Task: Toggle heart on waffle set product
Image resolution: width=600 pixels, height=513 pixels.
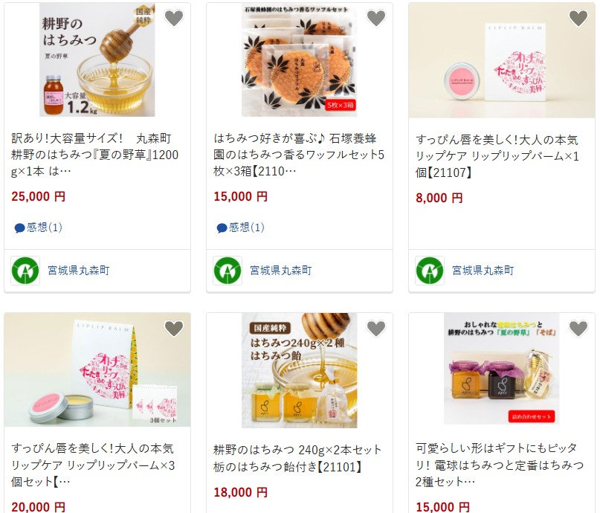Action: (376, 18)
